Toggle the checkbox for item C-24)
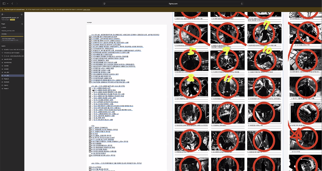The height and width of the screenshot is (171, 322). click(90, 82)
